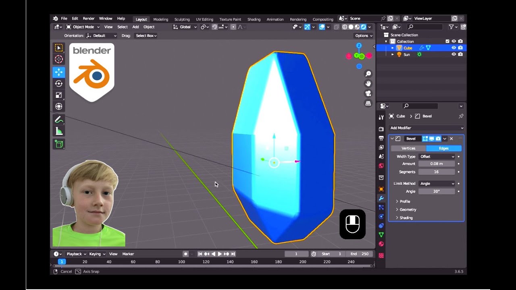Toggle the camera view icon
The width and height of the screenshot is (516, 290).
pyautogui.click(x=368, y=93)
